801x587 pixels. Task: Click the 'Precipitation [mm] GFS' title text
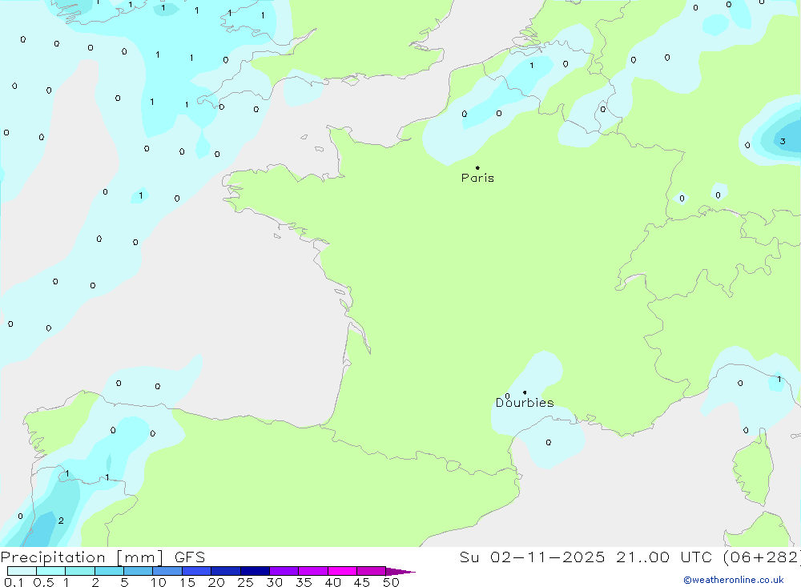tap(103, 557)
